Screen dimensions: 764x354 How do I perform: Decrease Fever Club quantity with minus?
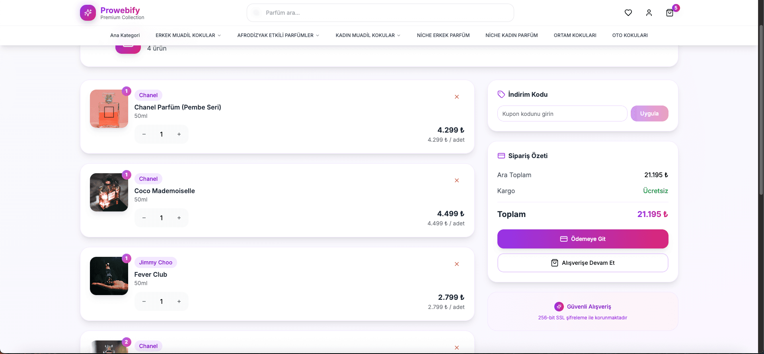click(144, 301)
